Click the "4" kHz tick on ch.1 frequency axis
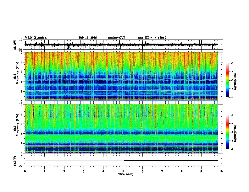The height and width of the screenshot is (192, 249). [x=22, y=82]
